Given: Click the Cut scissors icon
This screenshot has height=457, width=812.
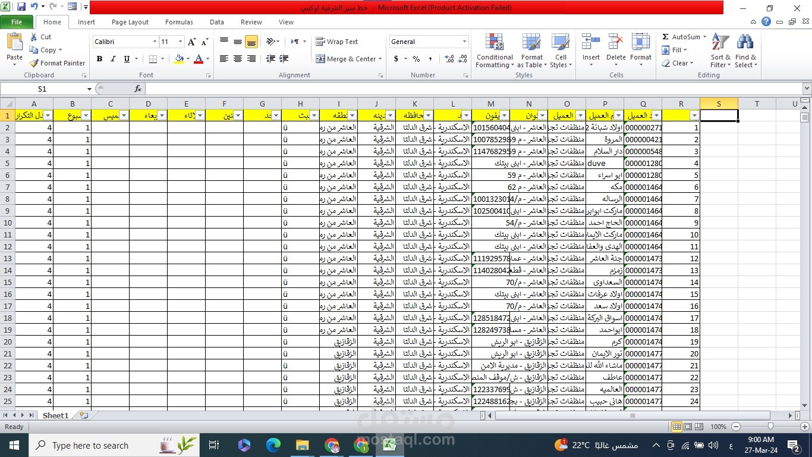Looking at the screenshot, I should pos(33,37).
